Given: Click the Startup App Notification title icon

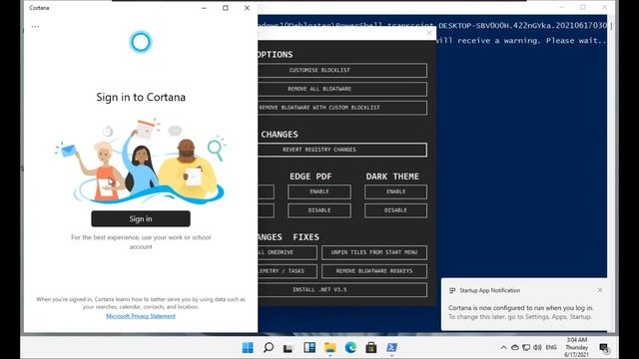Looking at the screenshot, I should [x=452, y=290].
